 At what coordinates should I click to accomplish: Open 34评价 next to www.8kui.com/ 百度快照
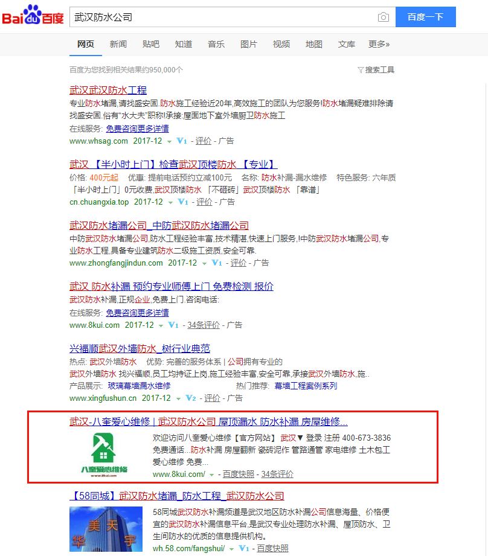coord(277,475)
